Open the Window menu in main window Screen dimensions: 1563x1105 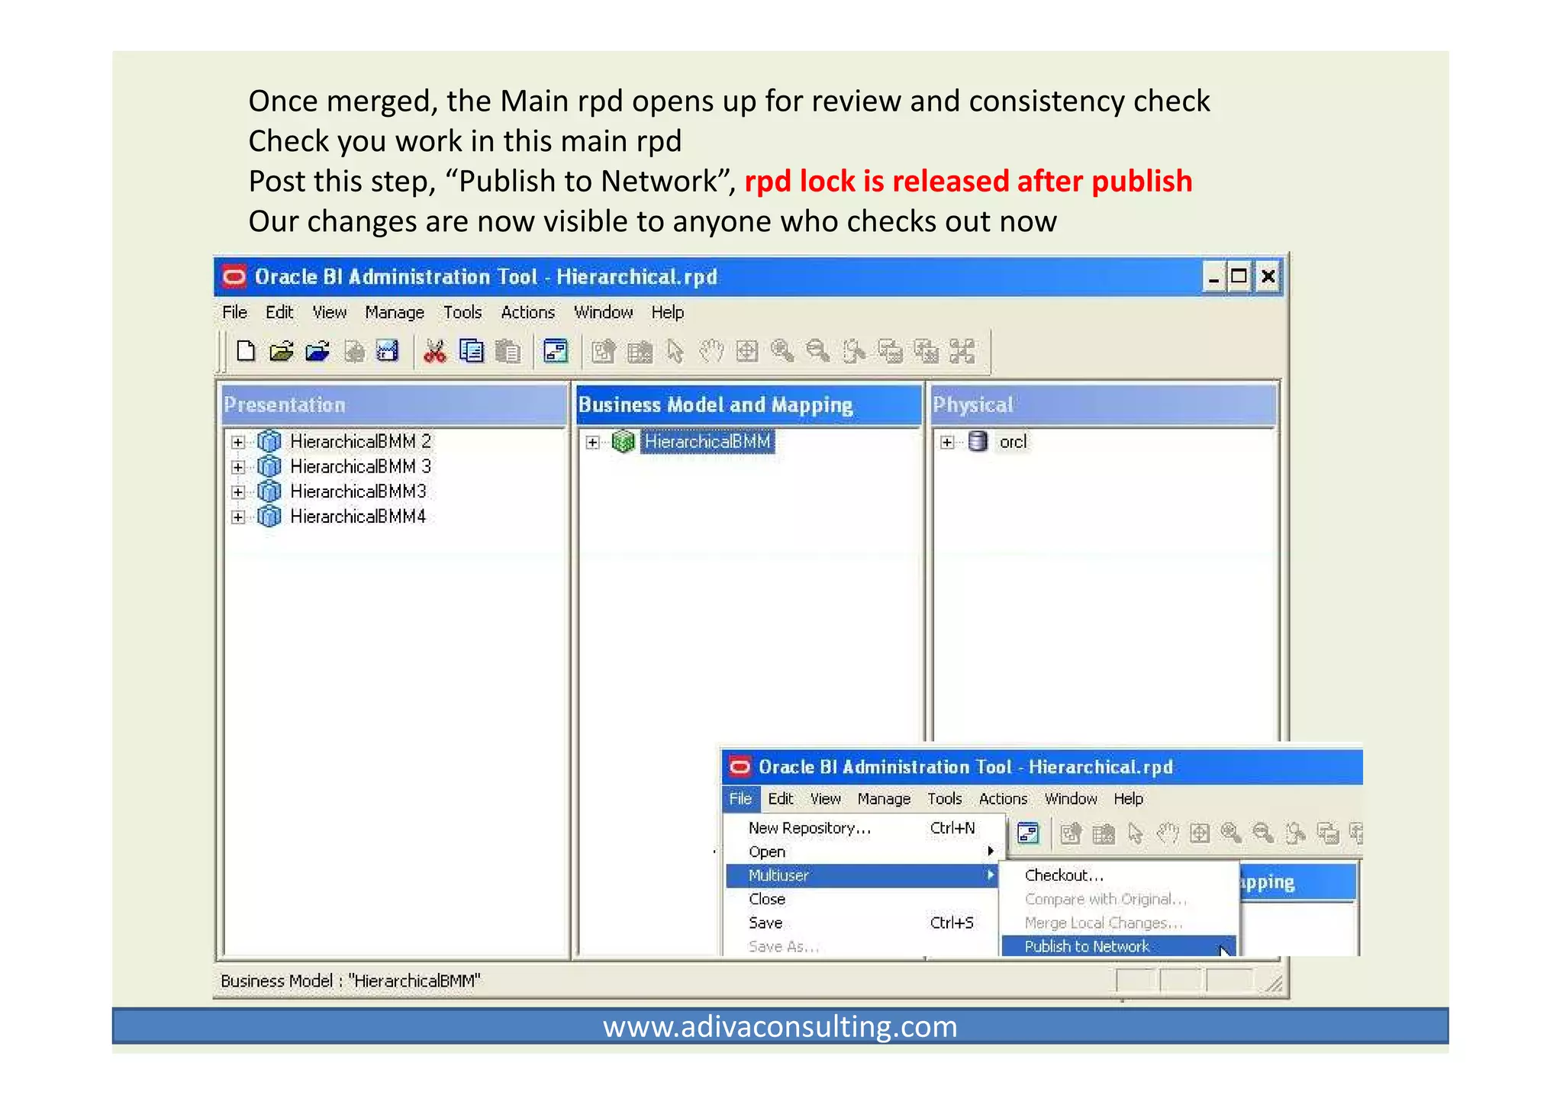point(604,312)
